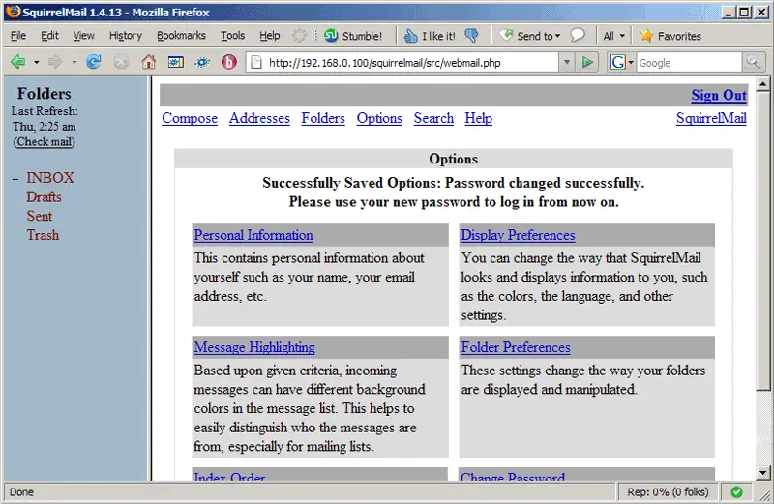774x504 pixels.
Task: Open the SquirrelMail Help link
Action: 478,118
